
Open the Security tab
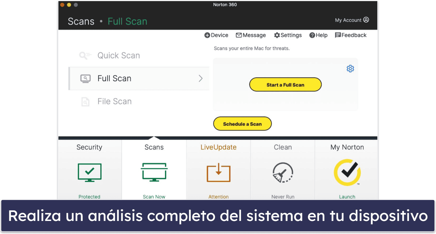[x=90, y=170]
